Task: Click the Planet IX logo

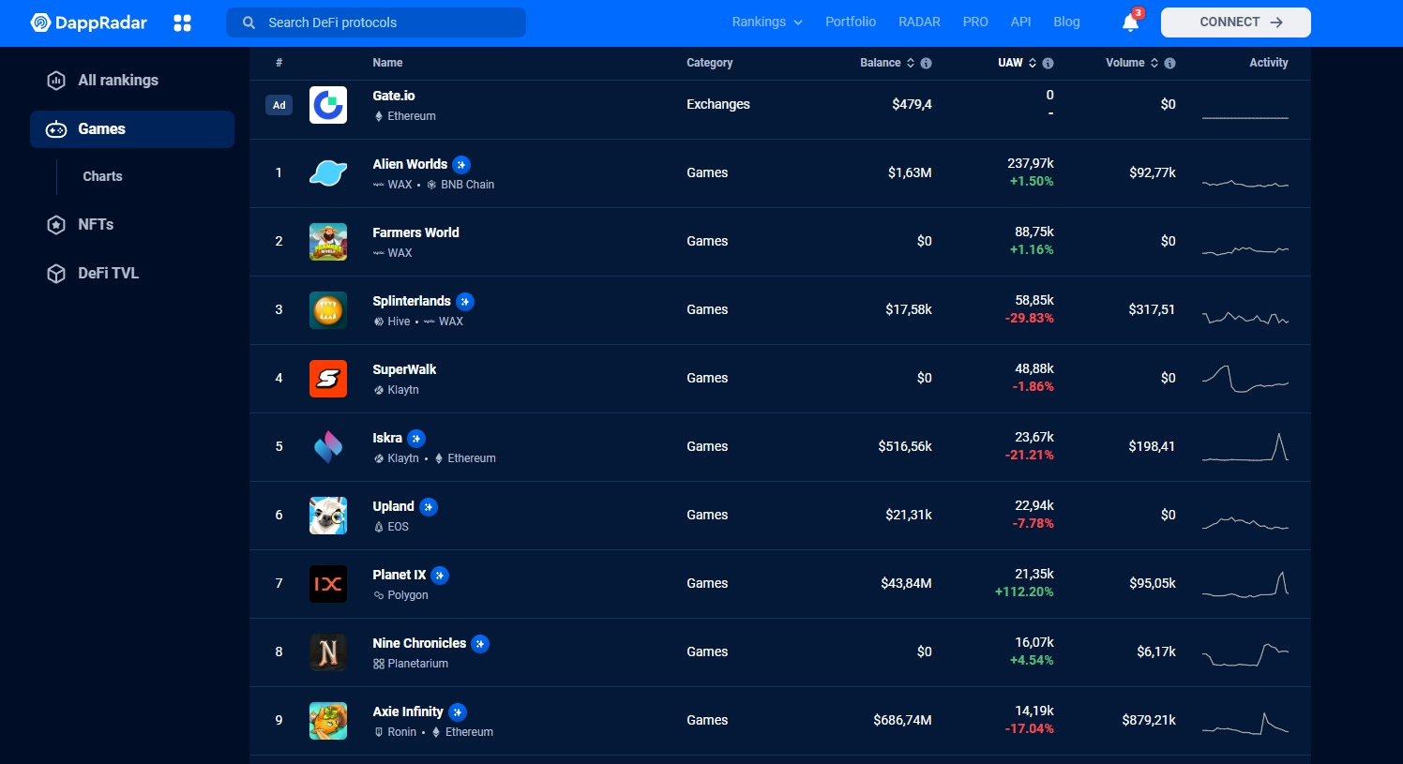Action: click(x=328, y=584)
